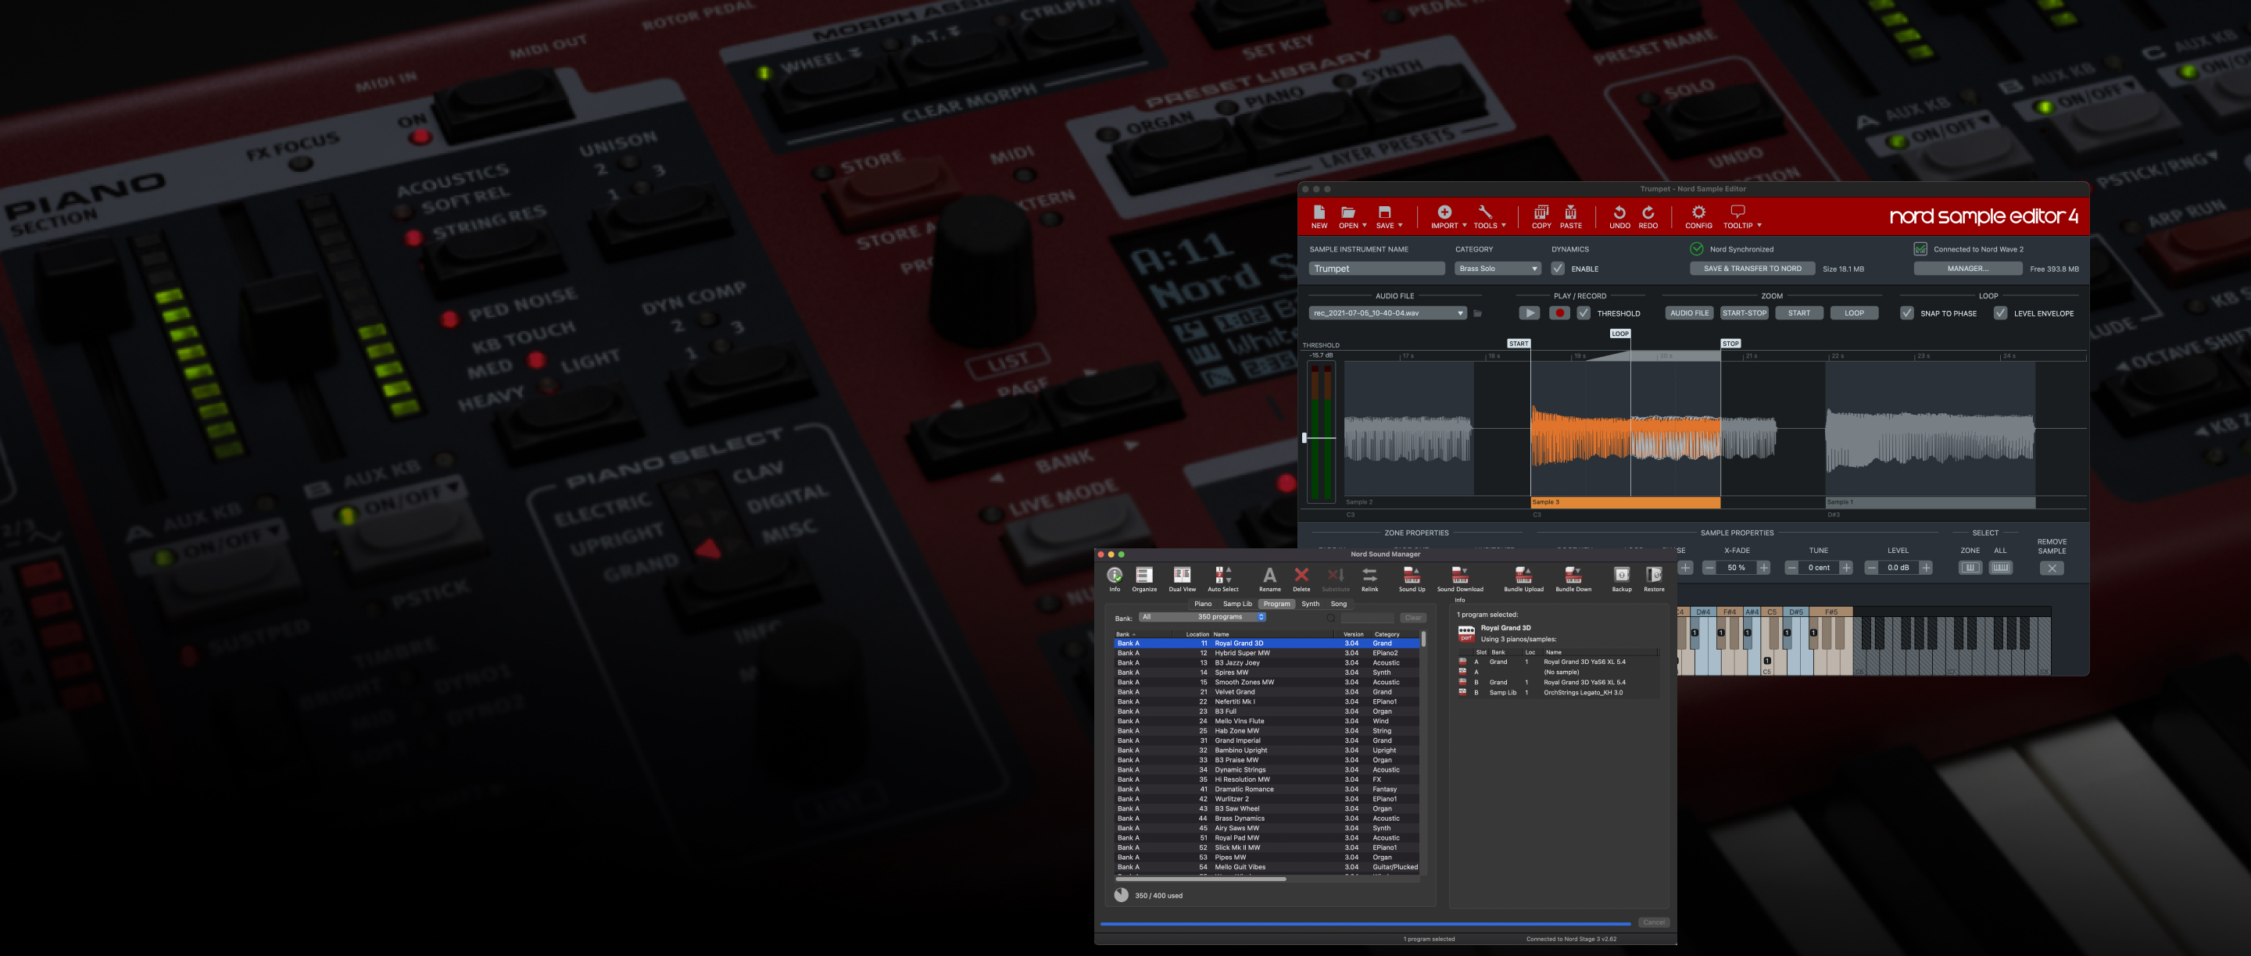Decrease TUNE value with minus button
The image size is (2251, 956).
click(x=1791, y=569)
